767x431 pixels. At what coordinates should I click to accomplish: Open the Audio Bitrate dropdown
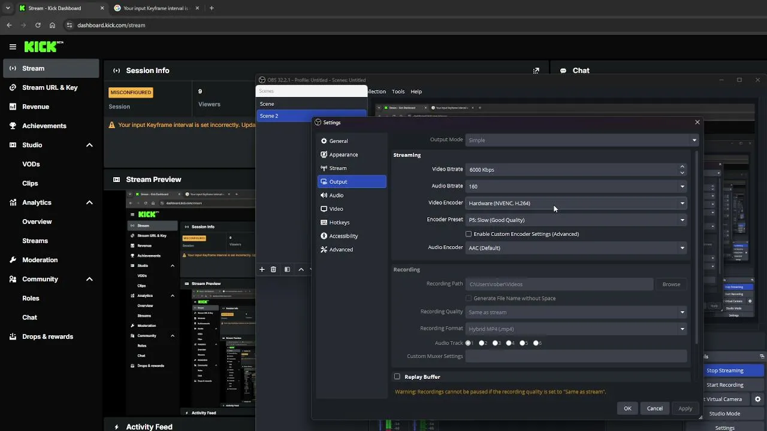[576, 186]
